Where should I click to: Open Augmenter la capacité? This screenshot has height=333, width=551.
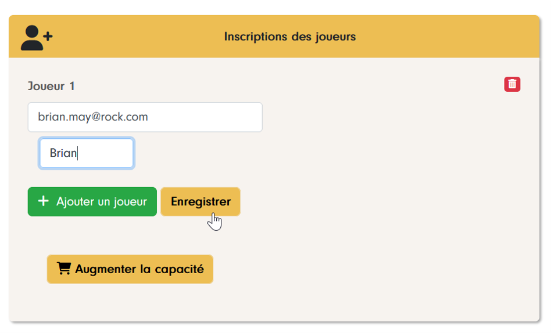[x=130, y=269]
